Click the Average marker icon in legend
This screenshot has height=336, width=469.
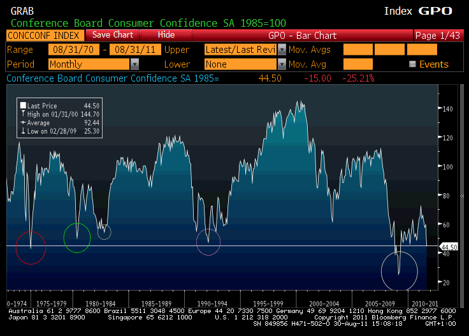pos(24,122)
